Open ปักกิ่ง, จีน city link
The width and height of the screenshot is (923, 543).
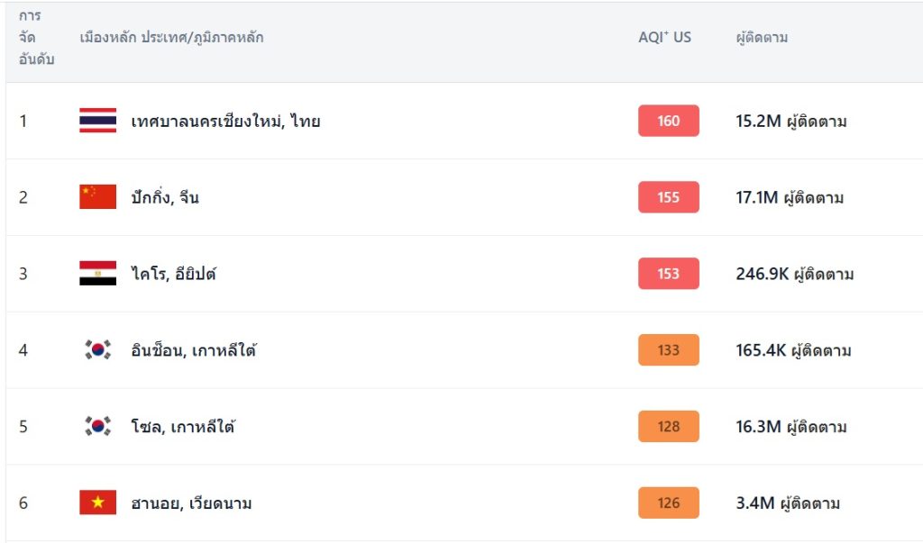165,197
